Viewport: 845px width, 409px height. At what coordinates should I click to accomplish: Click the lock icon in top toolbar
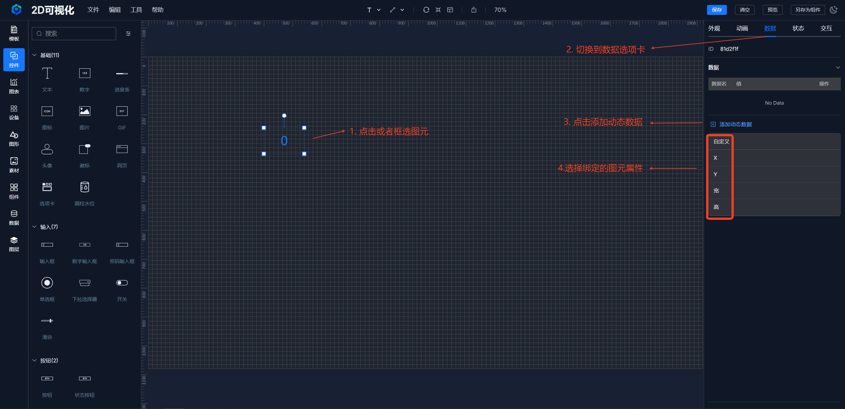coord(474,10)
